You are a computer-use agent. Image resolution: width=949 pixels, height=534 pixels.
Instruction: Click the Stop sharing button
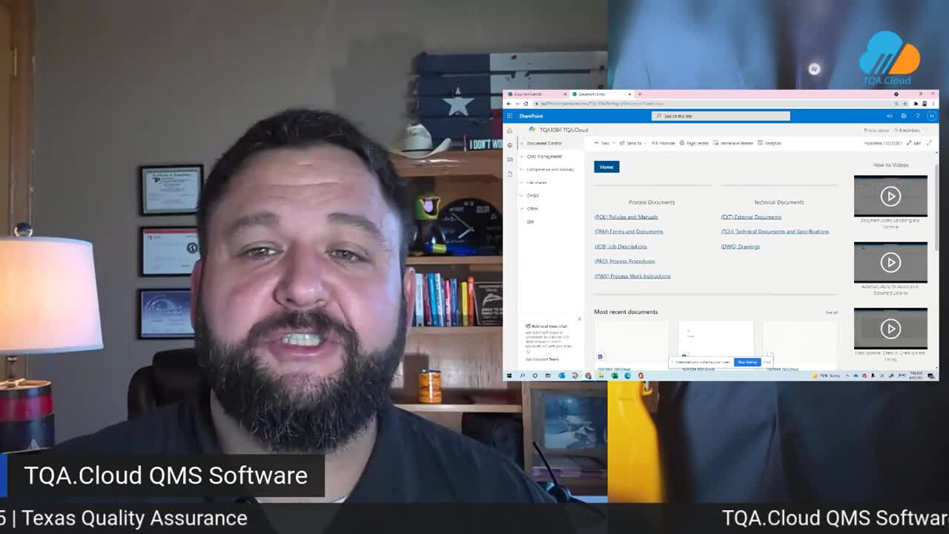[x=747, y=362]
